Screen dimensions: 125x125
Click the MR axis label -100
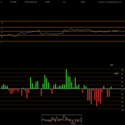(x=122, y=110)
